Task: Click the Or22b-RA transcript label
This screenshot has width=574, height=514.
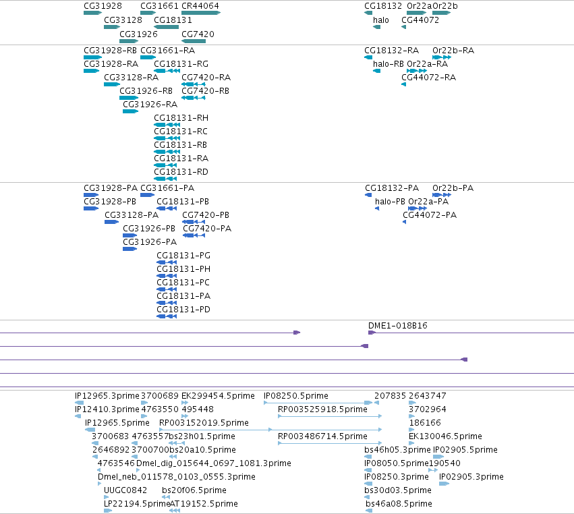Action: coord(453,51)
